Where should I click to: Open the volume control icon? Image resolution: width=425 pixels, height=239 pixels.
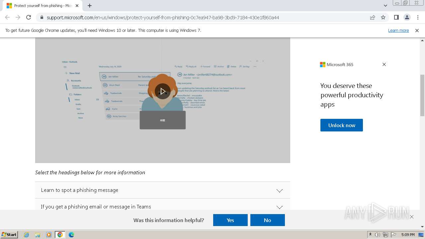tap(378, 235)
